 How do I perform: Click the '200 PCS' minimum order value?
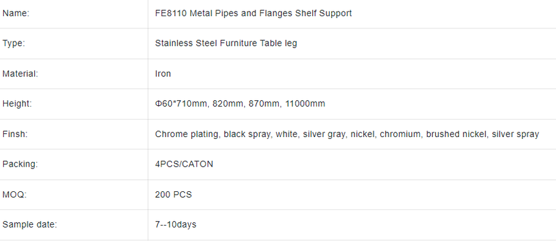coord(173,195)
